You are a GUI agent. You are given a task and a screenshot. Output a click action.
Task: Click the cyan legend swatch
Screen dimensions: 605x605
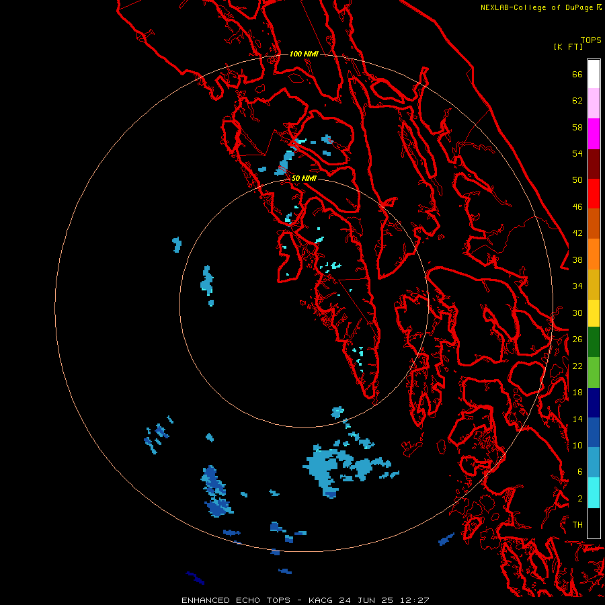(594, 493)
